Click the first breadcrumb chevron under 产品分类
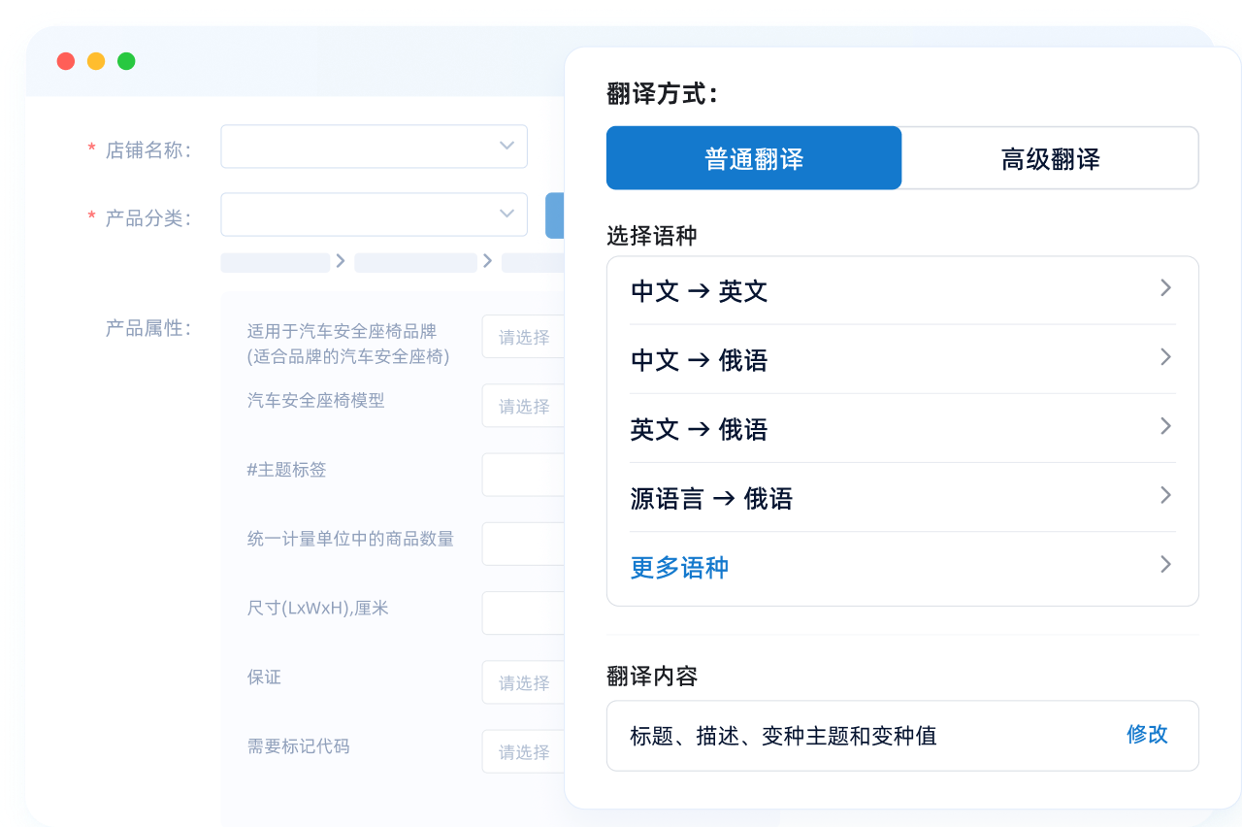Screen dimensions: 1242x827 coord(341,261)
